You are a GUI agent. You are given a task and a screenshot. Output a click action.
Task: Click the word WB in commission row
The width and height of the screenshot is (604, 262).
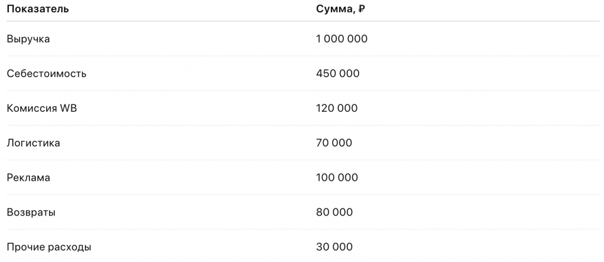tap(68, 108)
